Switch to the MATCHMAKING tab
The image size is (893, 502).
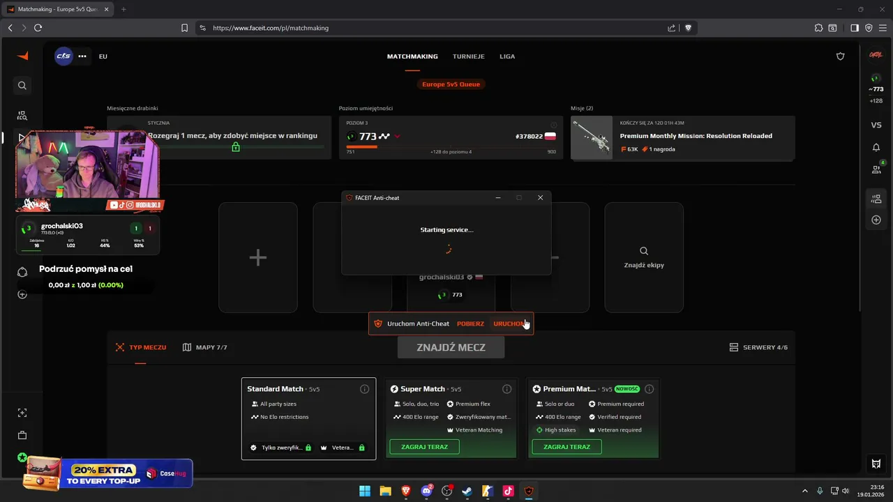click(x=412, y=56)
